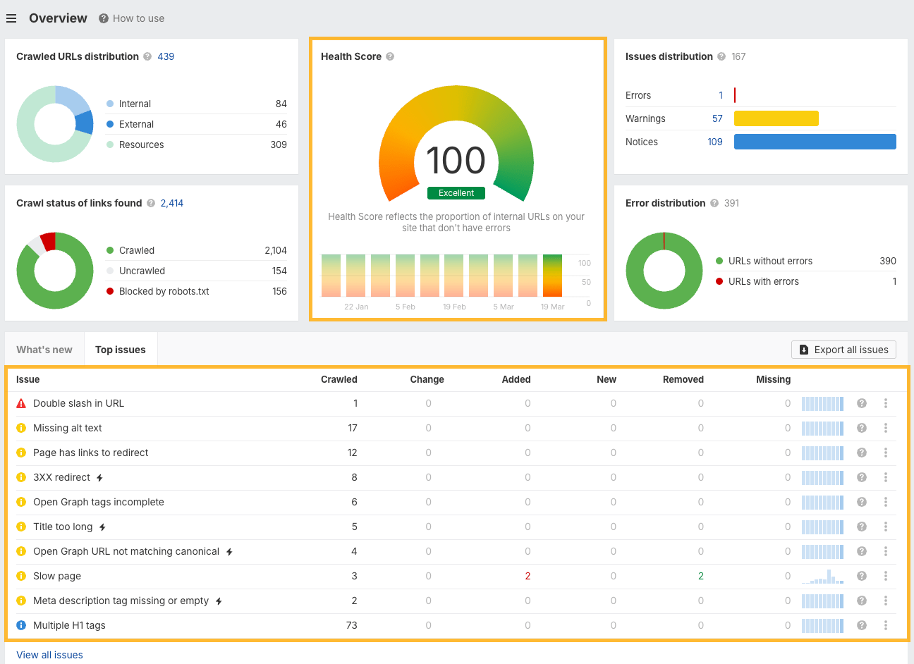Click help icon next to Health Score

pos(390,56)
